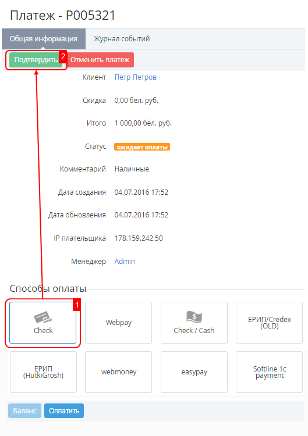
Task: Cancel payment via Отменить платеж button
Action: pos(100,60)
